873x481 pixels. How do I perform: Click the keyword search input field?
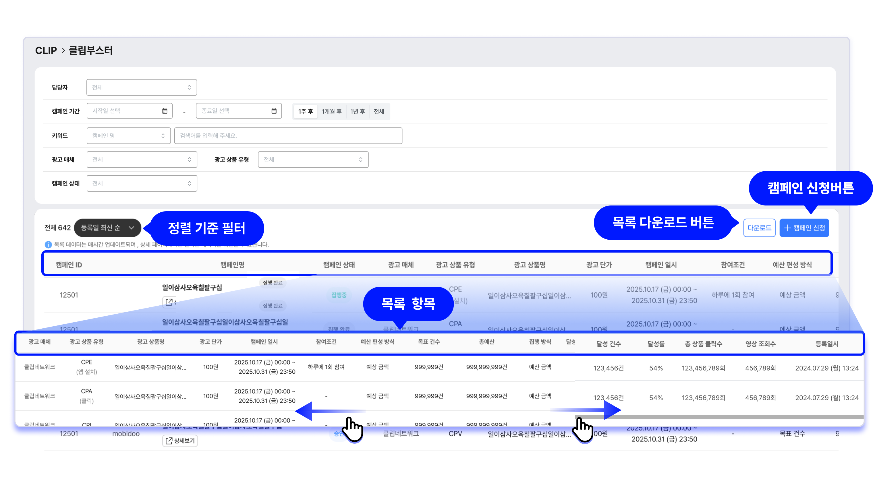coord(288,135)
